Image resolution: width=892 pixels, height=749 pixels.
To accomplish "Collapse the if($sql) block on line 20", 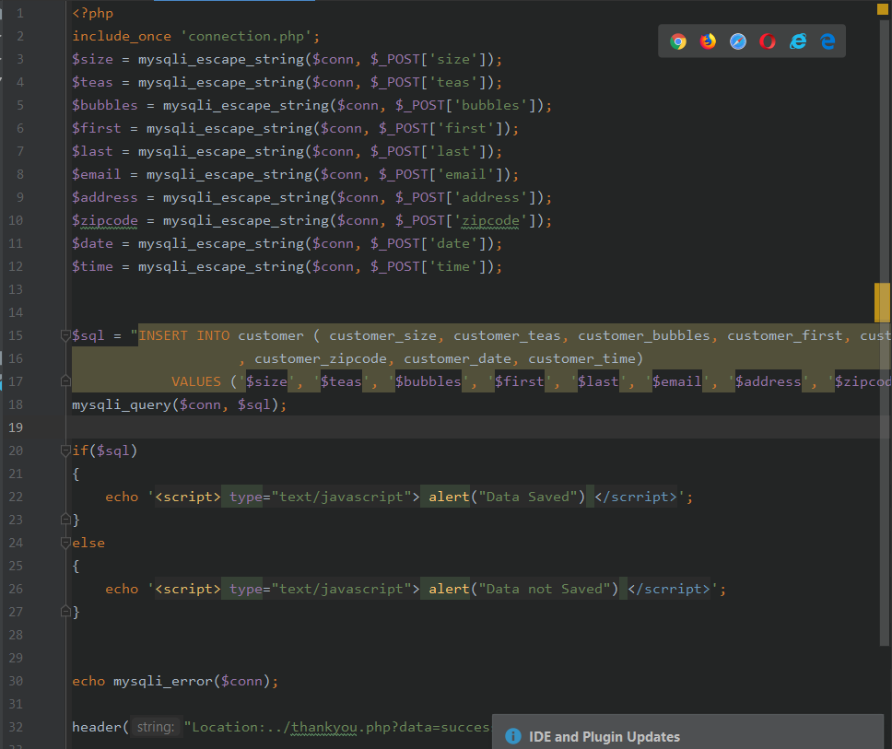I will point(65,451).
